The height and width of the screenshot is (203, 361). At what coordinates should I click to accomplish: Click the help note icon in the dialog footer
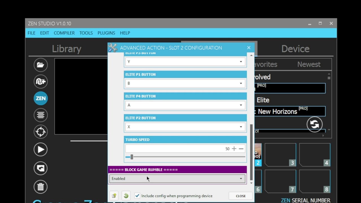tap(114, 196)
